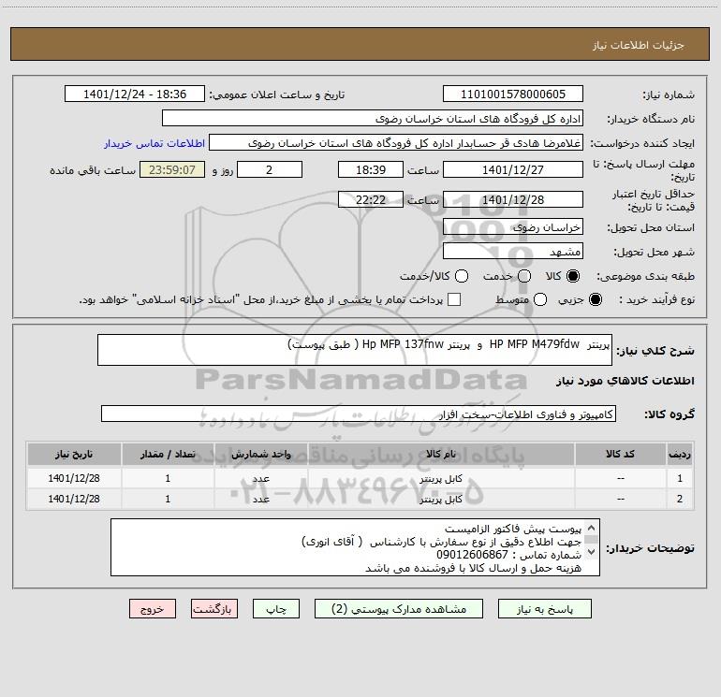Click the عدد unit in row 1
Screen dimensions: 721x697
pos(260,479)
